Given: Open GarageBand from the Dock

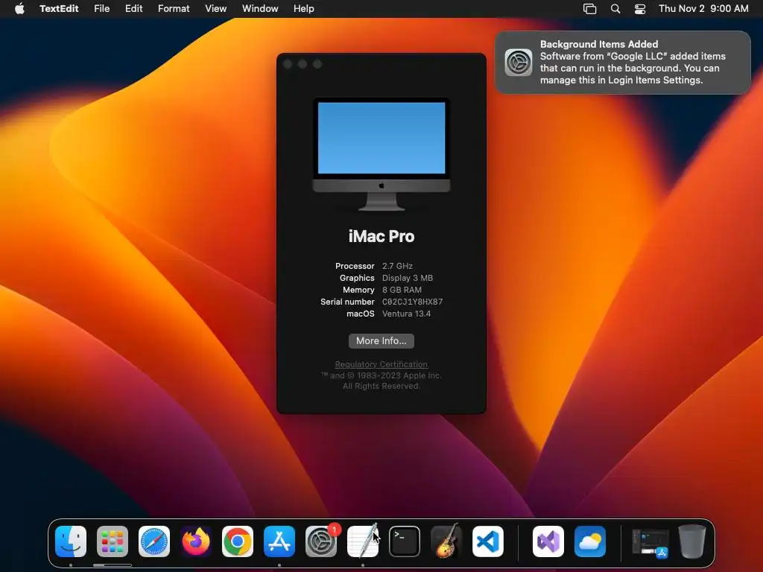Looking at the screenshot, I should pos(446,541).
